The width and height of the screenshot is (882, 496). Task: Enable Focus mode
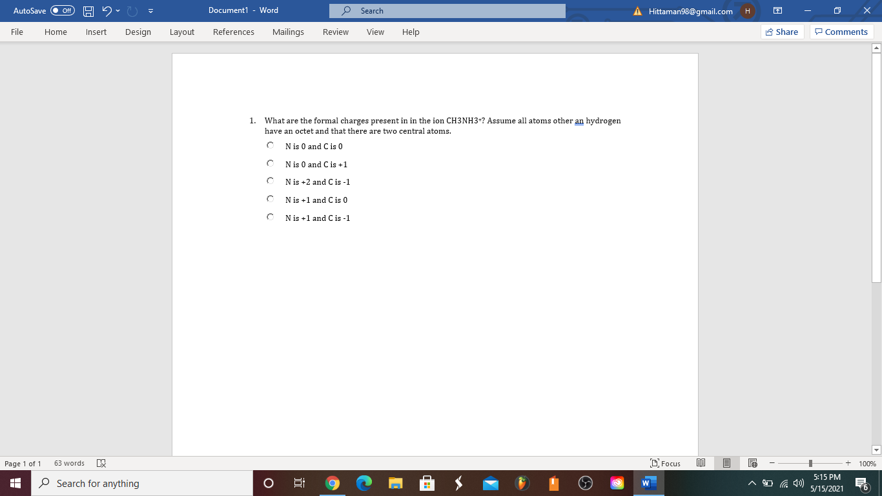pyautogui.click(x=666, y=463)
